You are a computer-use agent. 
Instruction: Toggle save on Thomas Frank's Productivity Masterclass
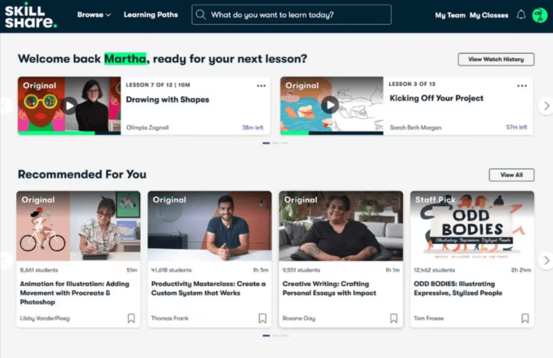click(x=263, y=318)
